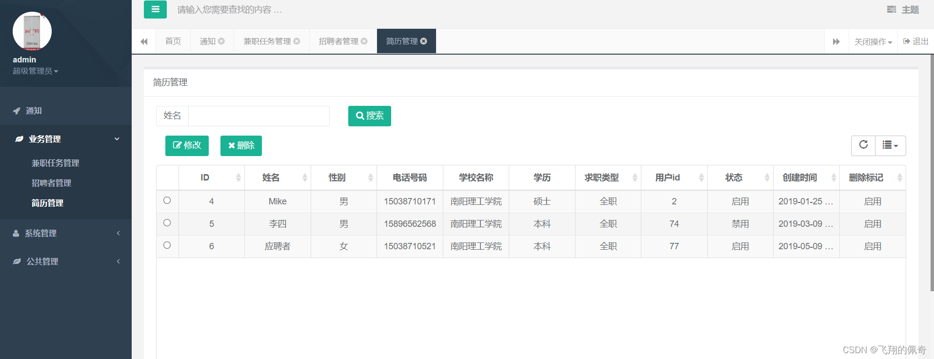This screenshot has width=934, height=359.
Task: Open 简历管理 in the sidebar
Action: (x=47, y=203)
